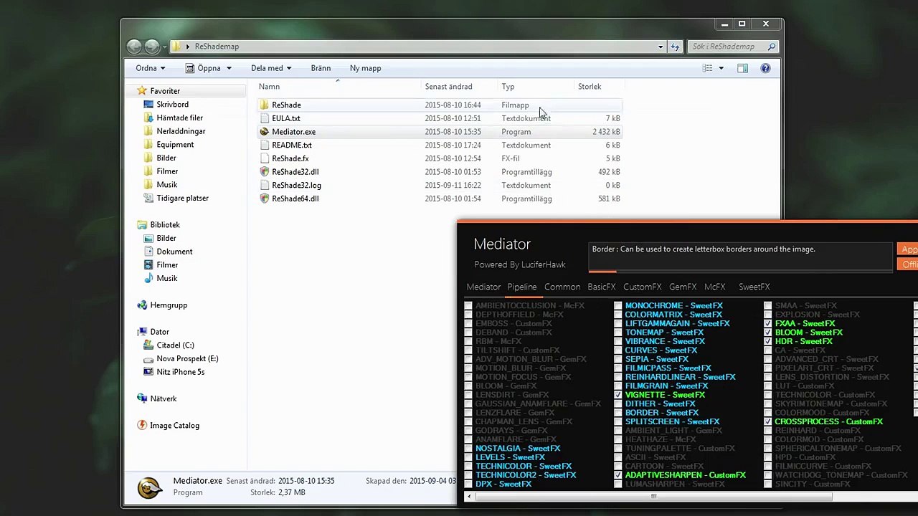Open the CustomFX tab
This screenshot has height=516, width=918.
[x=643, y=287]
